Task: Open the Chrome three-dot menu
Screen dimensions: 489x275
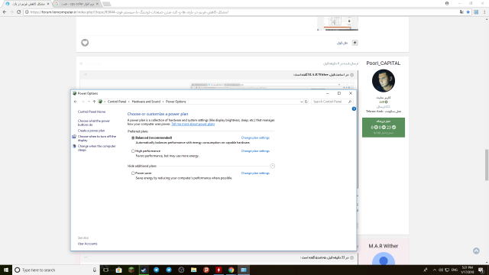Action: (484, 12)
